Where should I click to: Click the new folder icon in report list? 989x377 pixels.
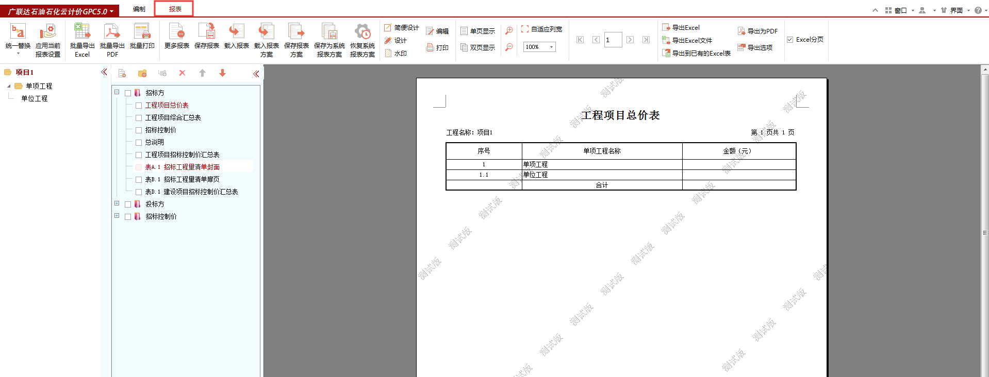[x=142, y=73]
